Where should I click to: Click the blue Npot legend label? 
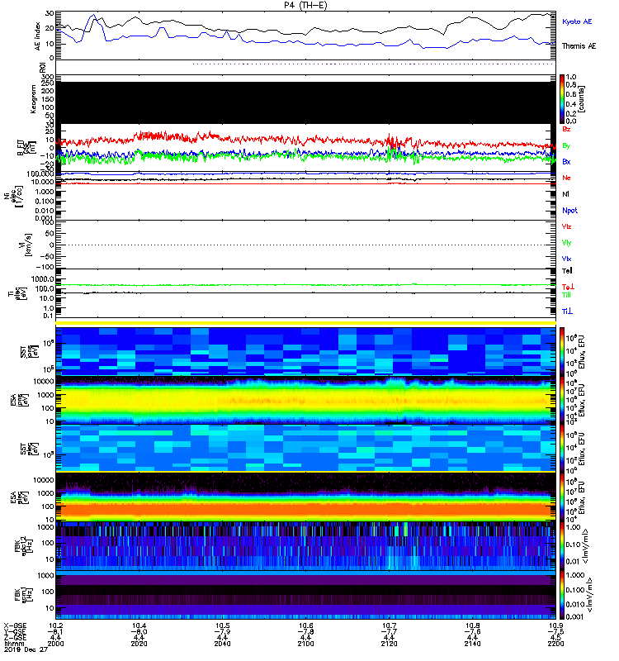[x=569, y=211]
